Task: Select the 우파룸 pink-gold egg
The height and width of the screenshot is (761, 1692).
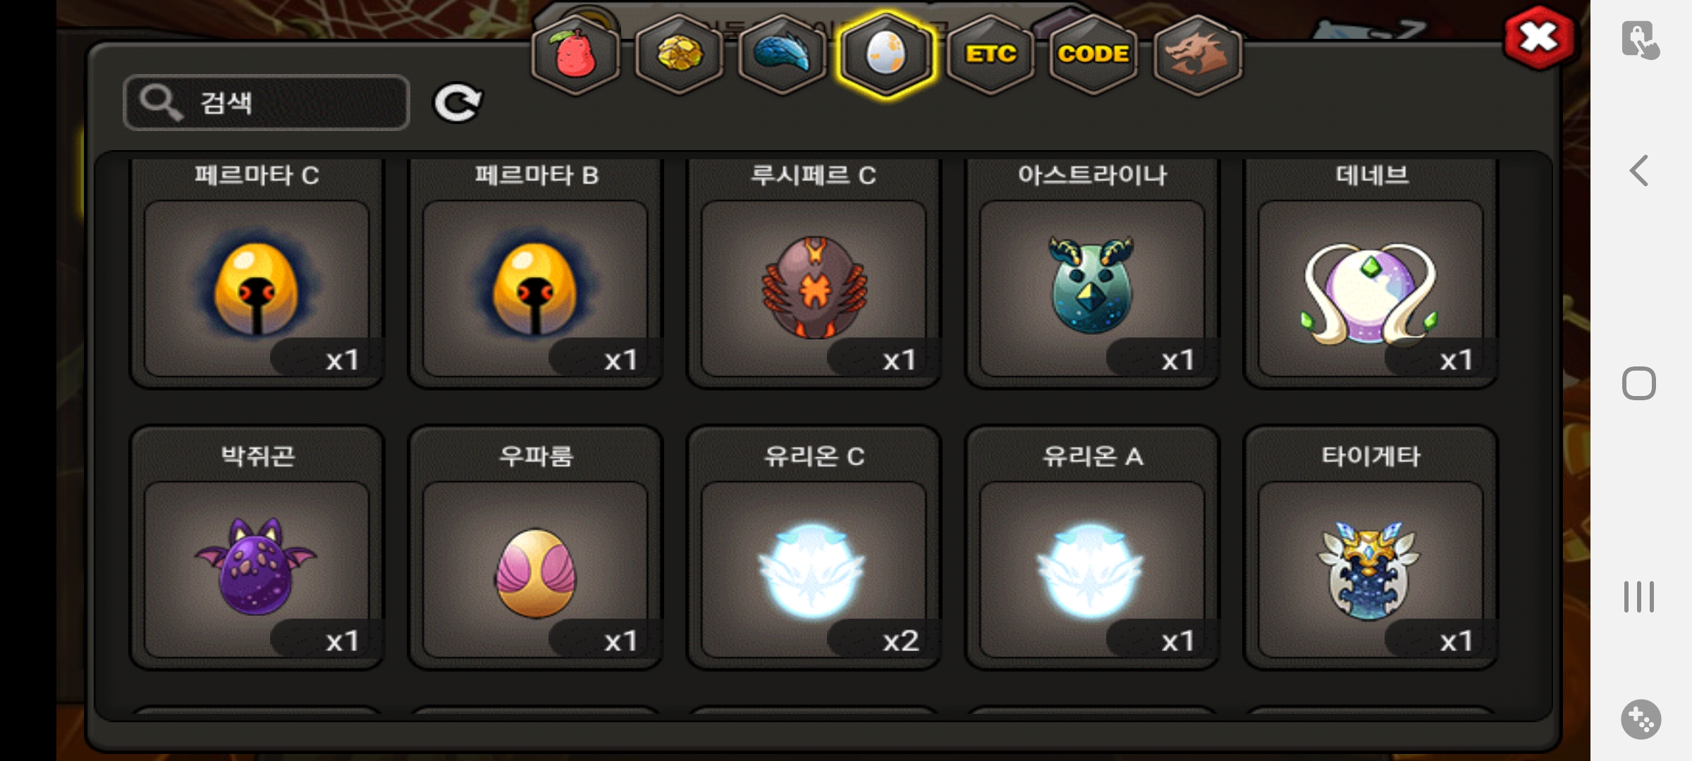Action: (x=535, y=547)
